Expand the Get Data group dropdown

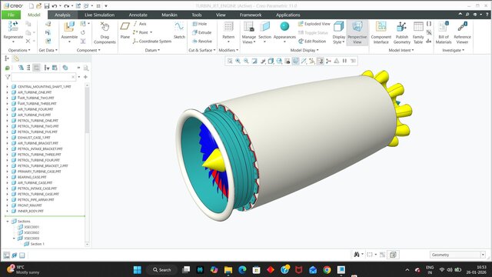(x=48, y=50)
